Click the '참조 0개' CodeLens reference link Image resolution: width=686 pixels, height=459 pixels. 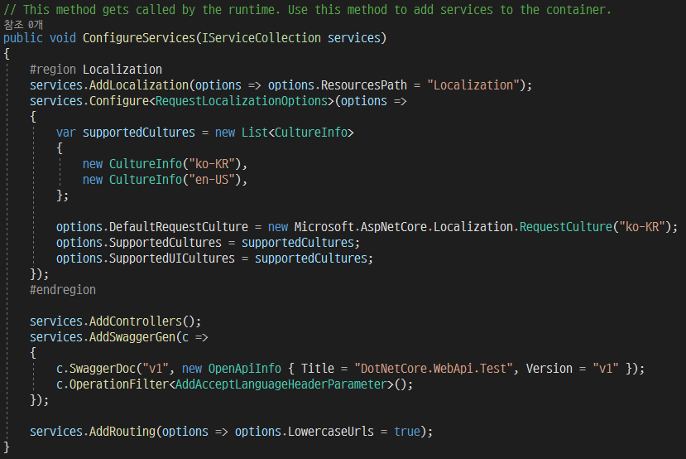23,25
